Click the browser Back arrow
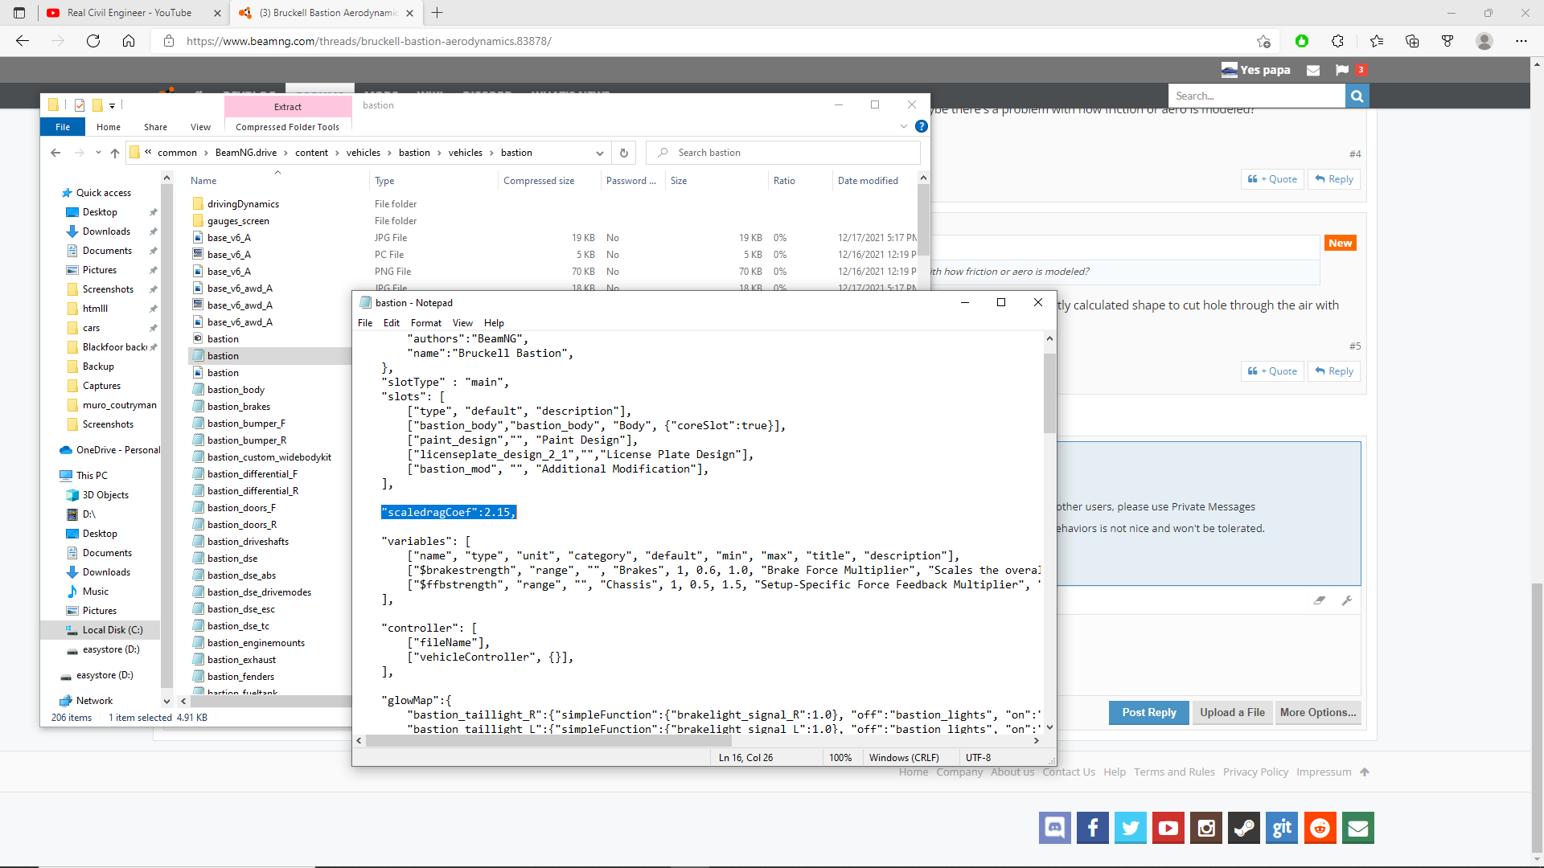Image resolution: width=1544 pixels, height=868 pixels. point(23,41)
